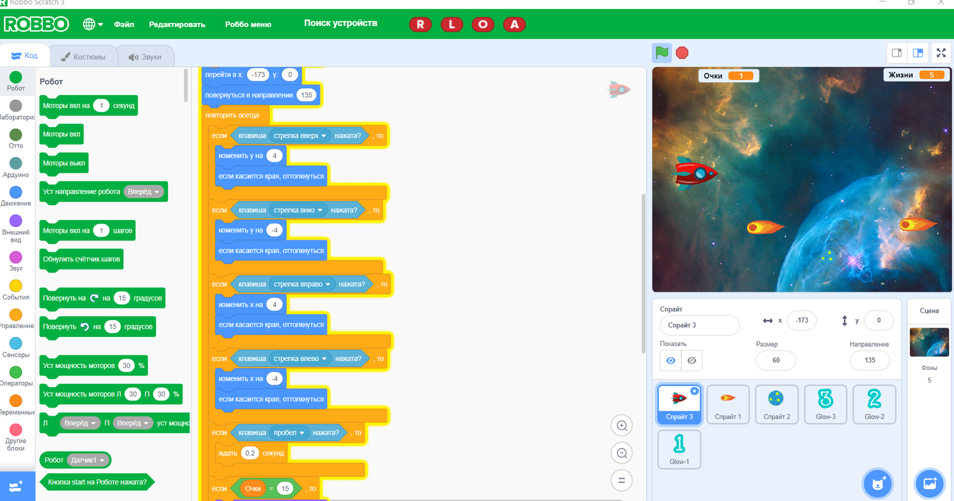Switch to large stage layout
The image size is (954, 501).
point(918,53)
